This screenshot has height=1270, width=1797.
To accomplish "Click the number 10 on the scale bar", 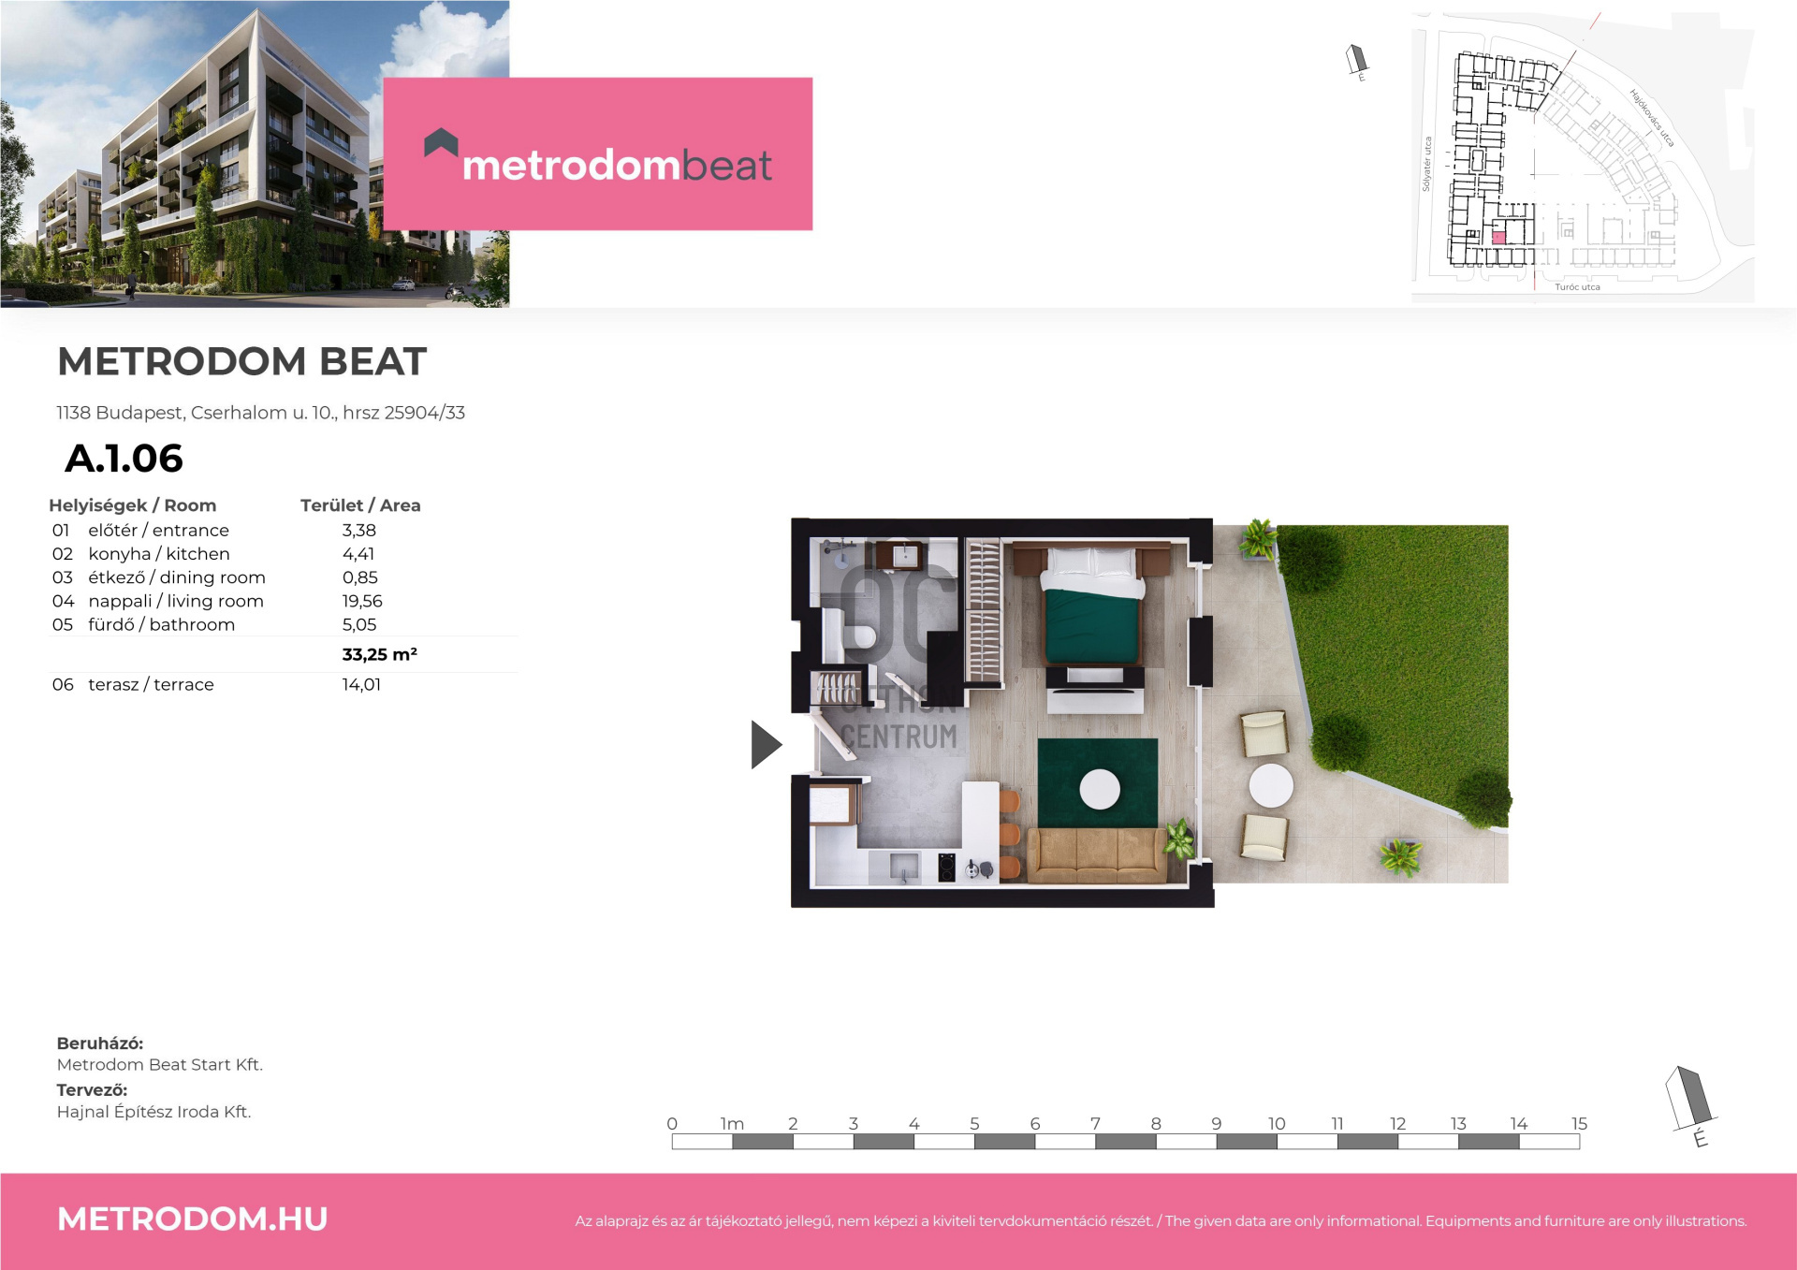I will click(x=1277, y=1123).
